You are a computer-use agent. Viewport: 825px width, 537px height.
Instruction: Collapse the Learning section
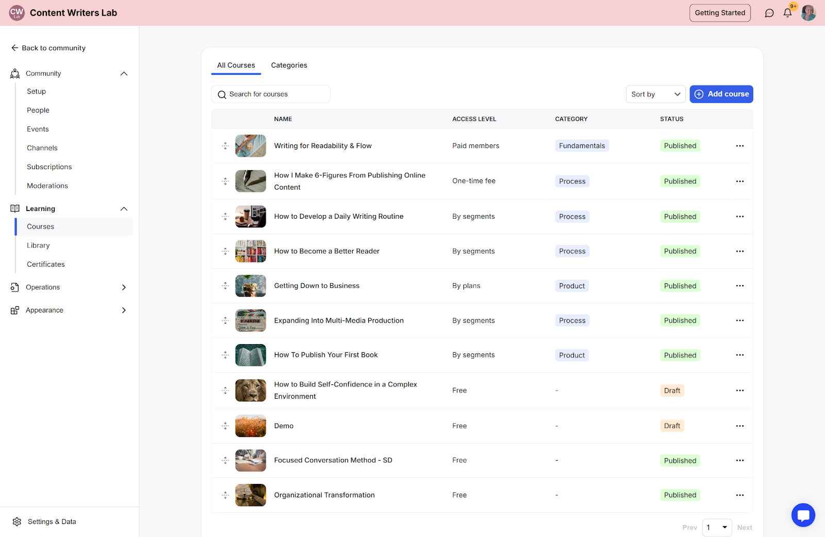pos(124,209)
